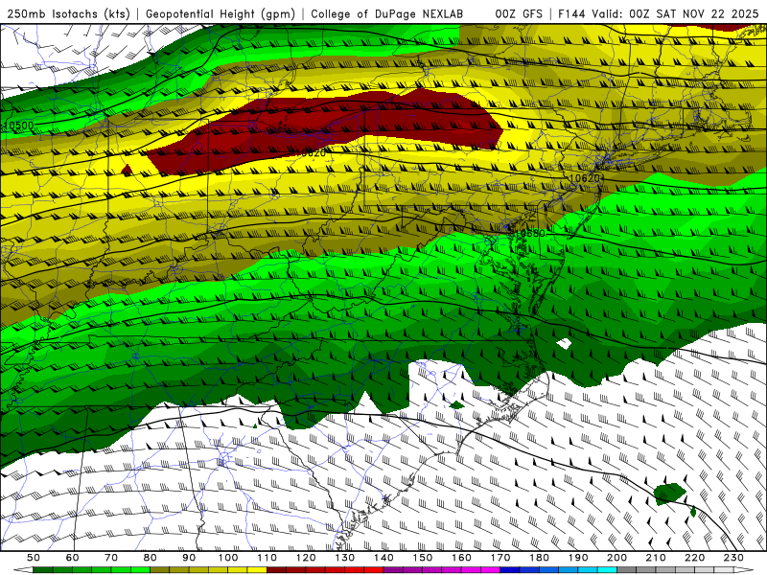Select the 60 kt color scale label
Viewport: 767px width, 575px height.
72,558
